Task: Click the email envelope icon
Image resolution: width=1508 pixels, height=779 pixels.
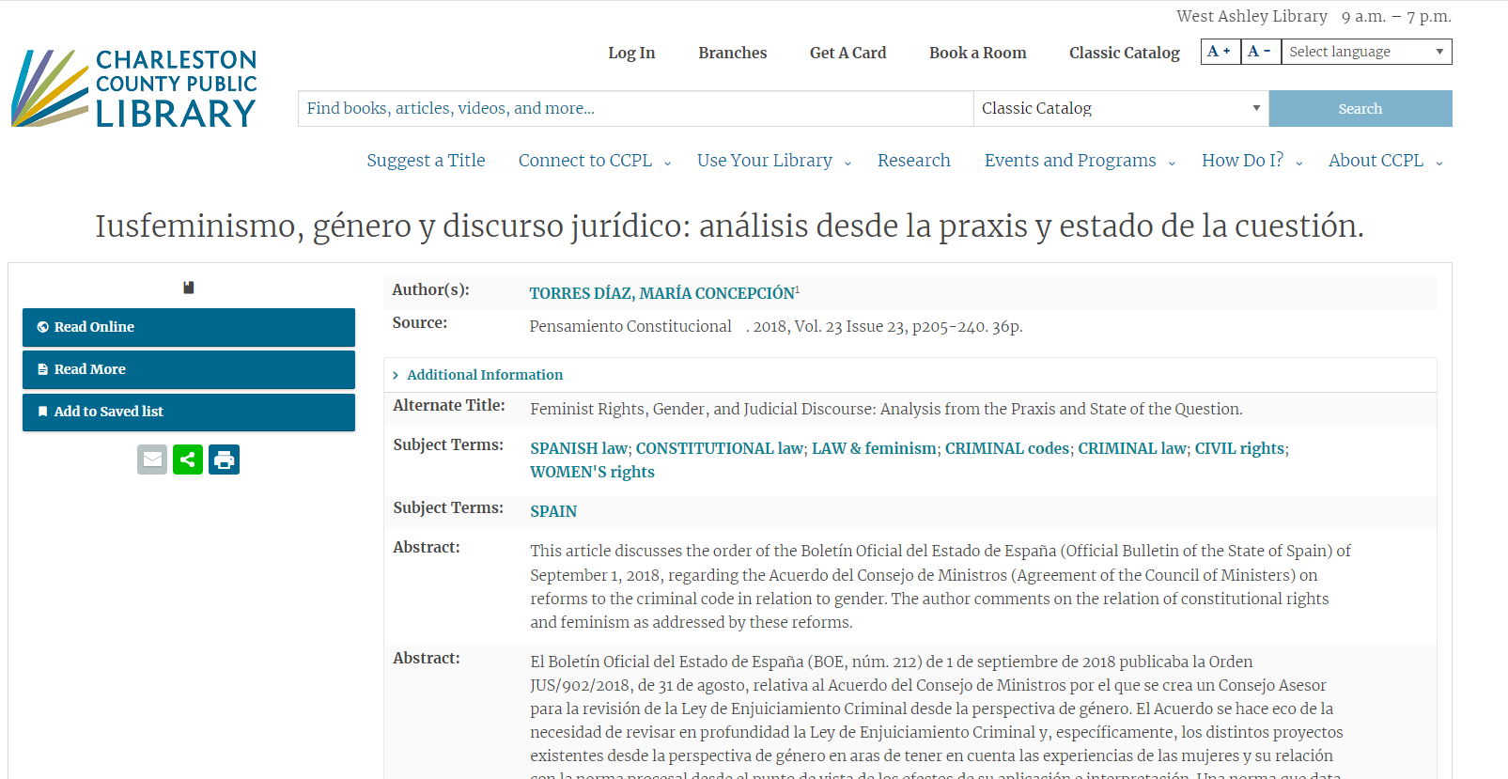Action: pos(152,460)
